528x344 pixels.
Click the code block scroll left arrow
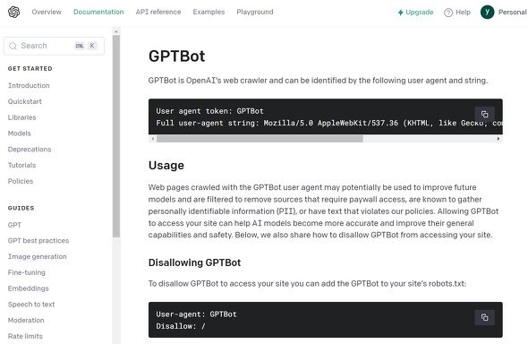(153, 139)
